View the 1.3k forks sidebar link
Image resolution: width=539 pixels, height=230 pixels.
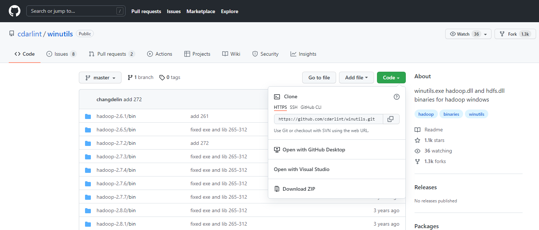coord(430,161)
